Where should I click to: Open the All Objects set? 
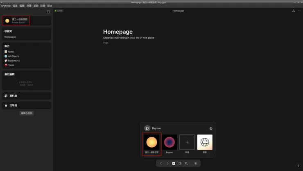point(14,56)
